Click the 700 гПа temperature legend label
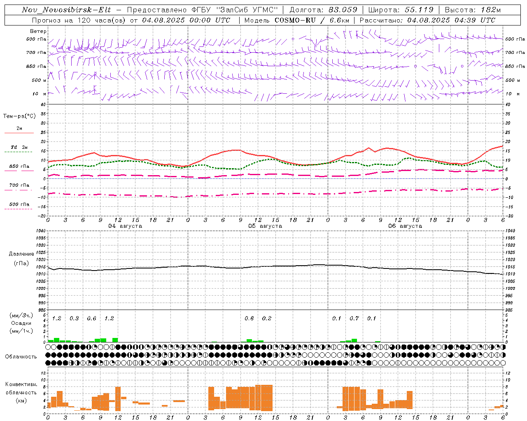The image size is (527, 421). tap(19, 185)
